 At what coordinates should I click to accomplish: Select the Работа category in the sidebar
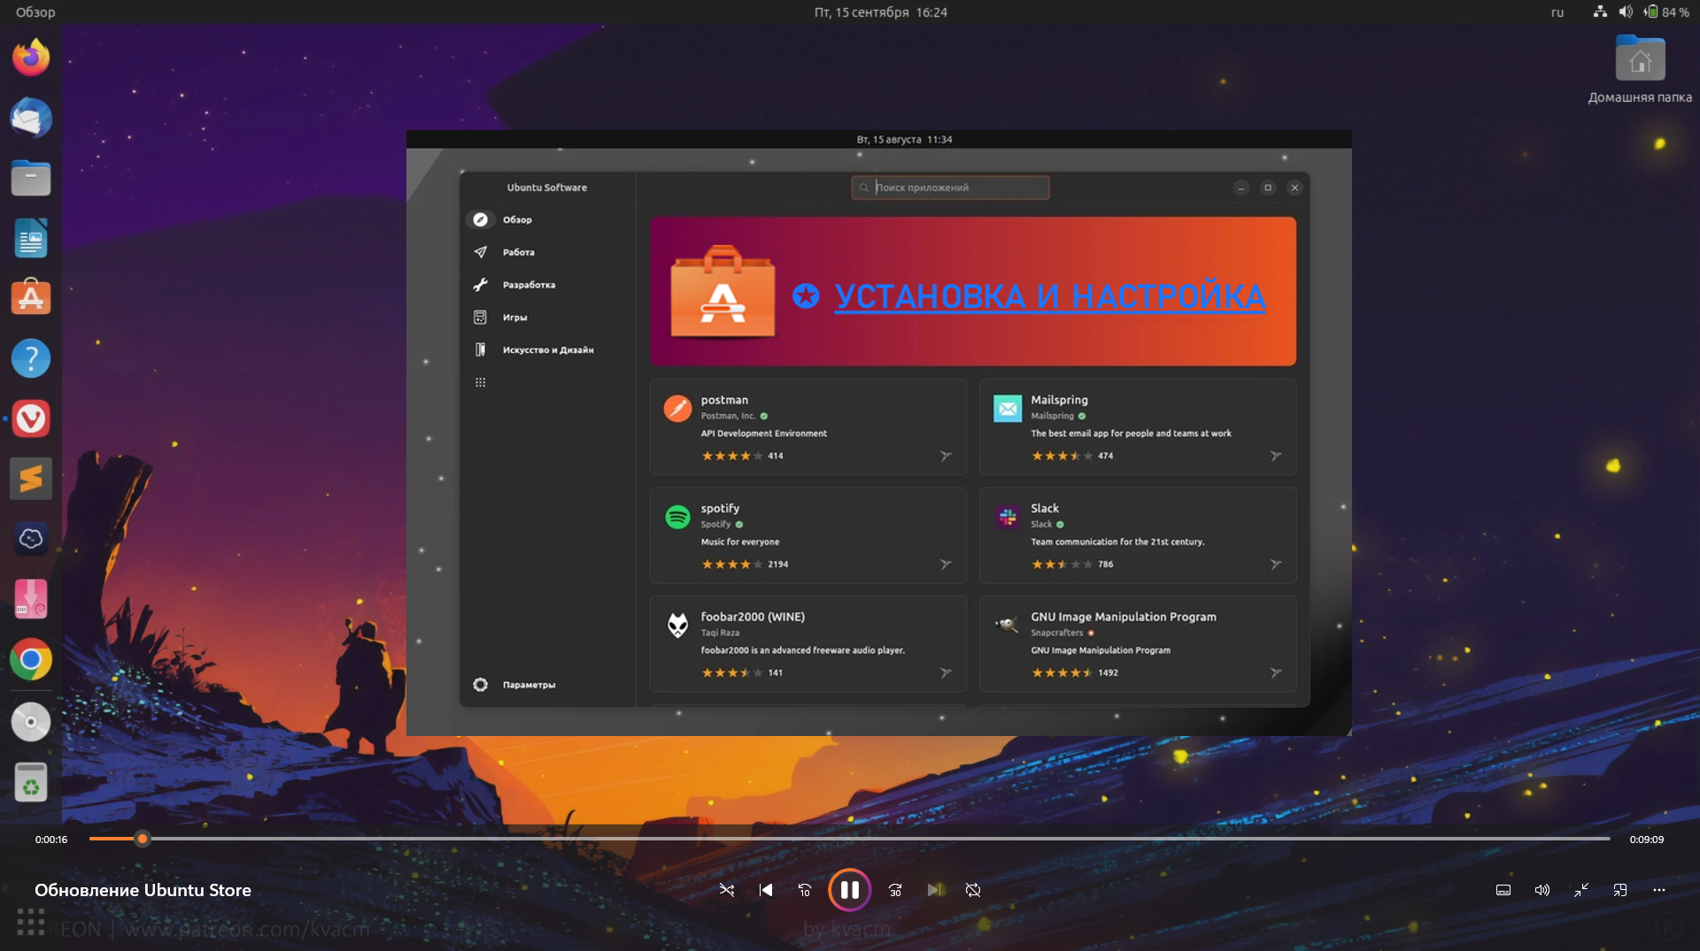(x=547, y=252)
